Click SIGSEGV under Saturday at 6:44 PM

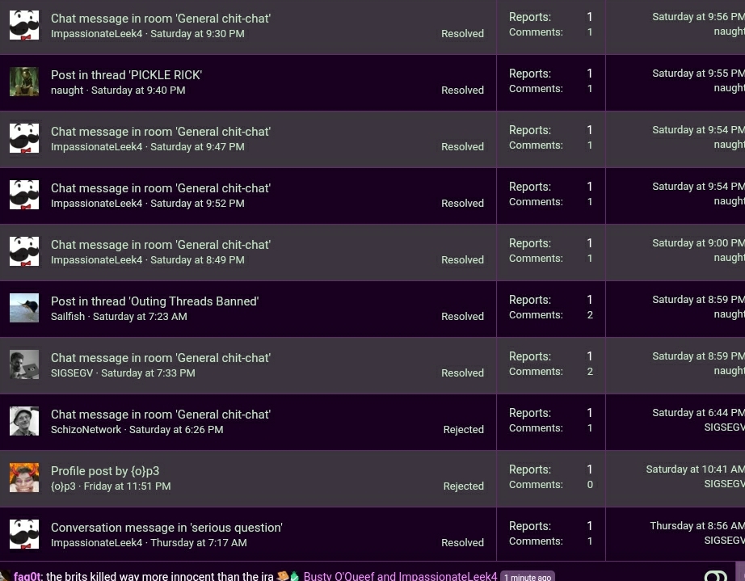(x=725, y=427)
